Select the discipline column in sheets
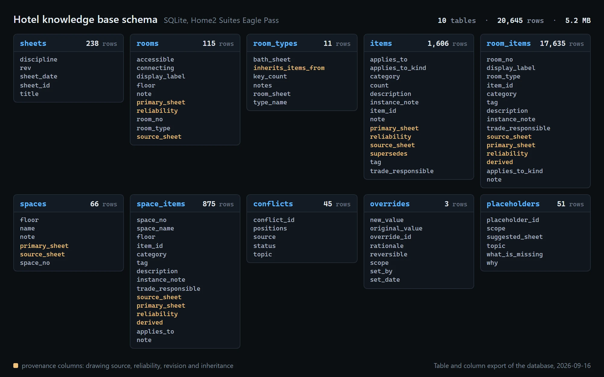 click(x=38, y=59)
